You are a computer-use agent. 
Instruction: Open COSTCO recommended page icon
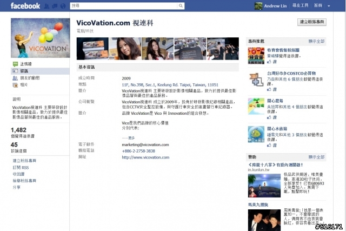tap(256, 79)
